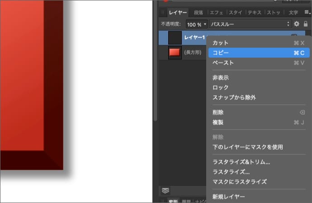Click 非表示 to hide the layer

(x=220, y=78)
